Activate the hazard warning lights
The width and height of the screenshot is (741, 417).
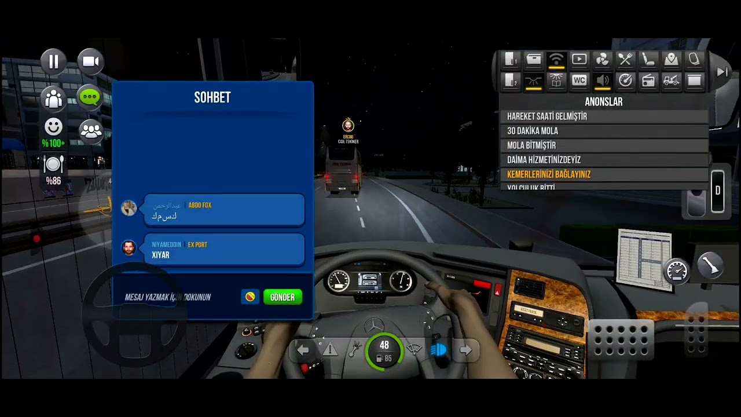[329, 350]
